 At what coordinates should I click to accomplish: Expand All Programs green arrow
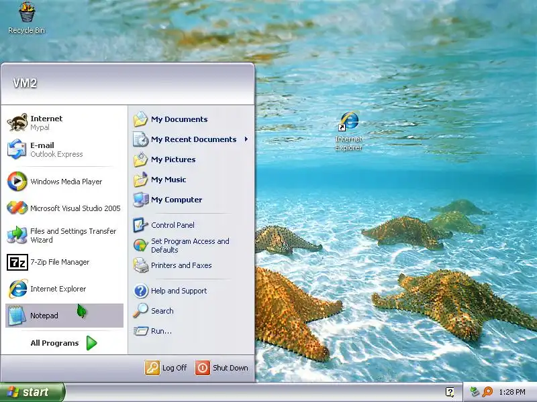pyautogui.click(x=91, y=343)
